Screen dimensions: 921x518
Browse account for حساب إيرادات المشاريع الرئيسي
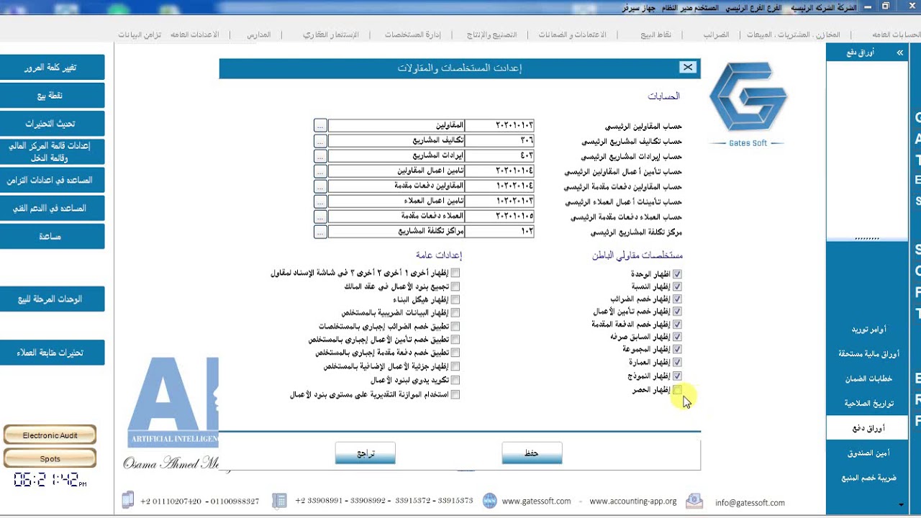[x=320, y=155]
